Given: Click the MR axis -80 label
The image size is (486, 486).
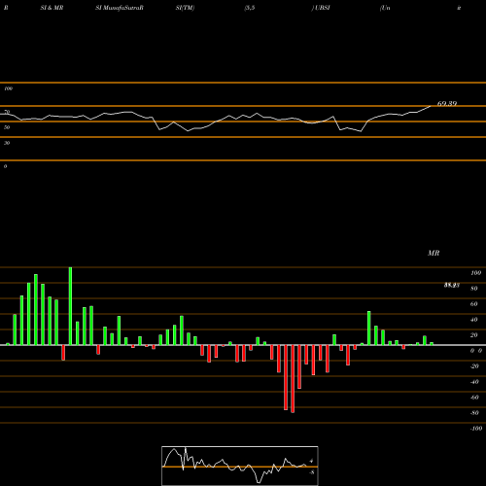Looking at the screenshot, I should click(474, 413).
